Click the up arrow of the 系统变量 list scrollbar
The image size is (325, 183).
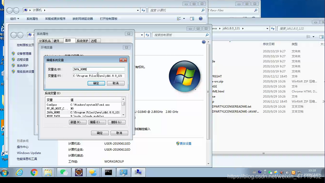coord(123,99)
